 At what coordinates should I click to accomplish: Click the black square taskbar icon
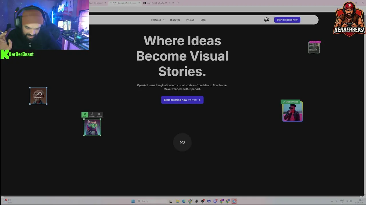(171, 201)
